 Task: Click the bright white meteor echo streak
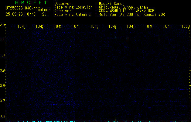point(160,38)
